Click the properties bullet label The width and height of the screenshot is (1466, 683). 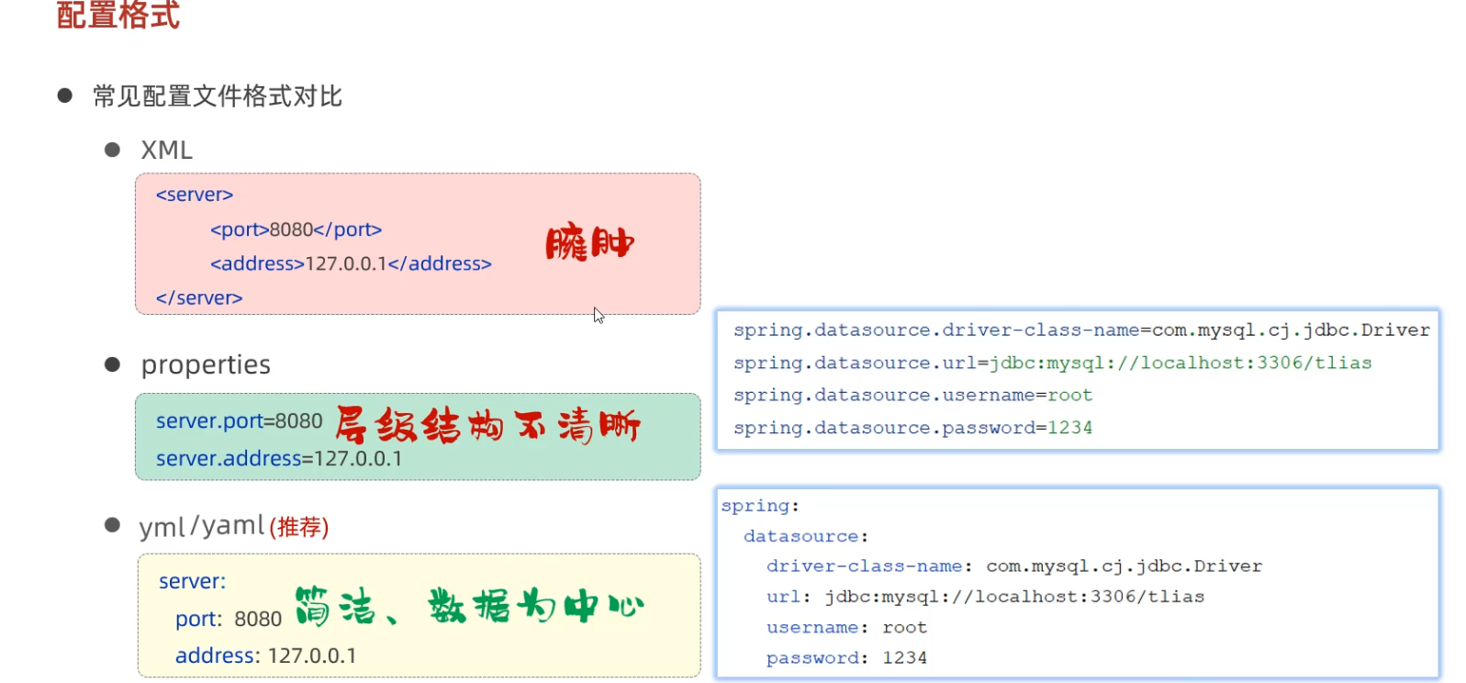[x=206, y=365]
